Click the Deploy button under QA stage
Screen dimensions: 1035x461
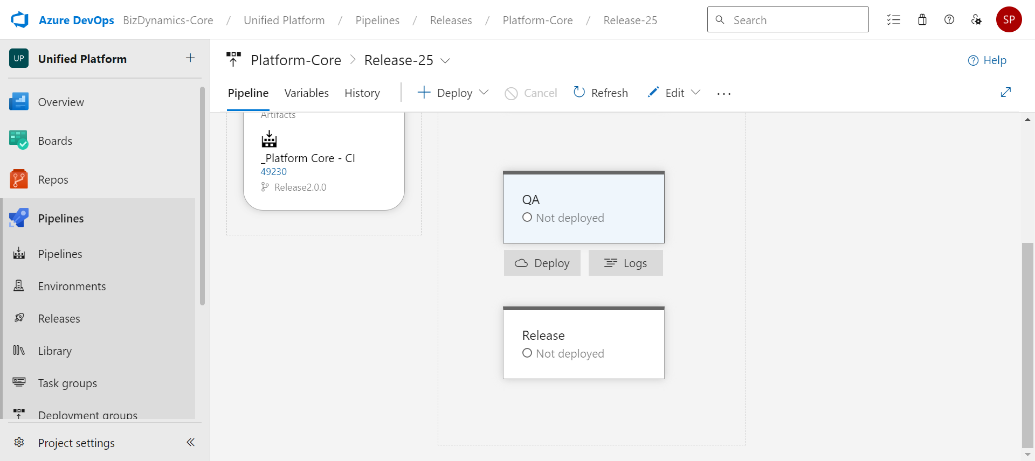click(x=542, y=263)
